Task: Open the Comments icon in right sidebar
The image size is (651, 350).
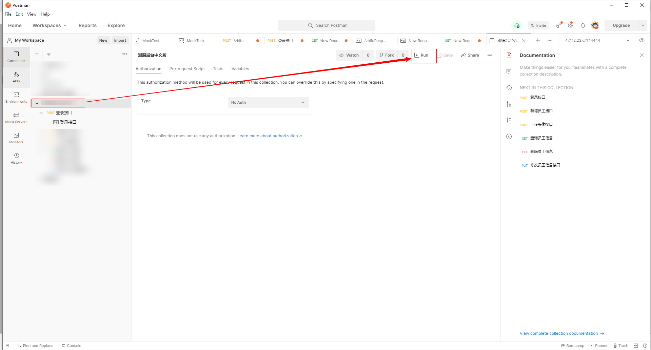Action: point(509,71)
